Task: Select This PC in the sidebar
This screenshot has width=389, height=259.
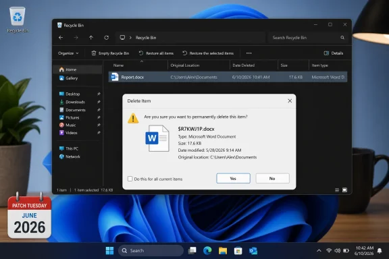Action: click(x=72, y=148)
